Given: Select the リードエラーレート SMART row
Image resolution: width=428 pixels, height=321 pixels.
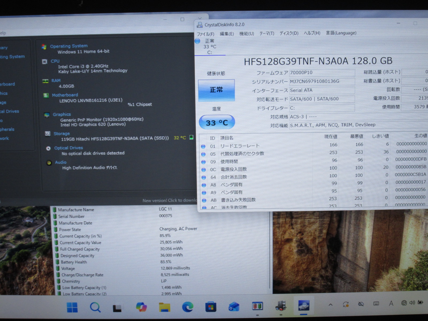Looking at the screenshot, I should pos(240,146).
